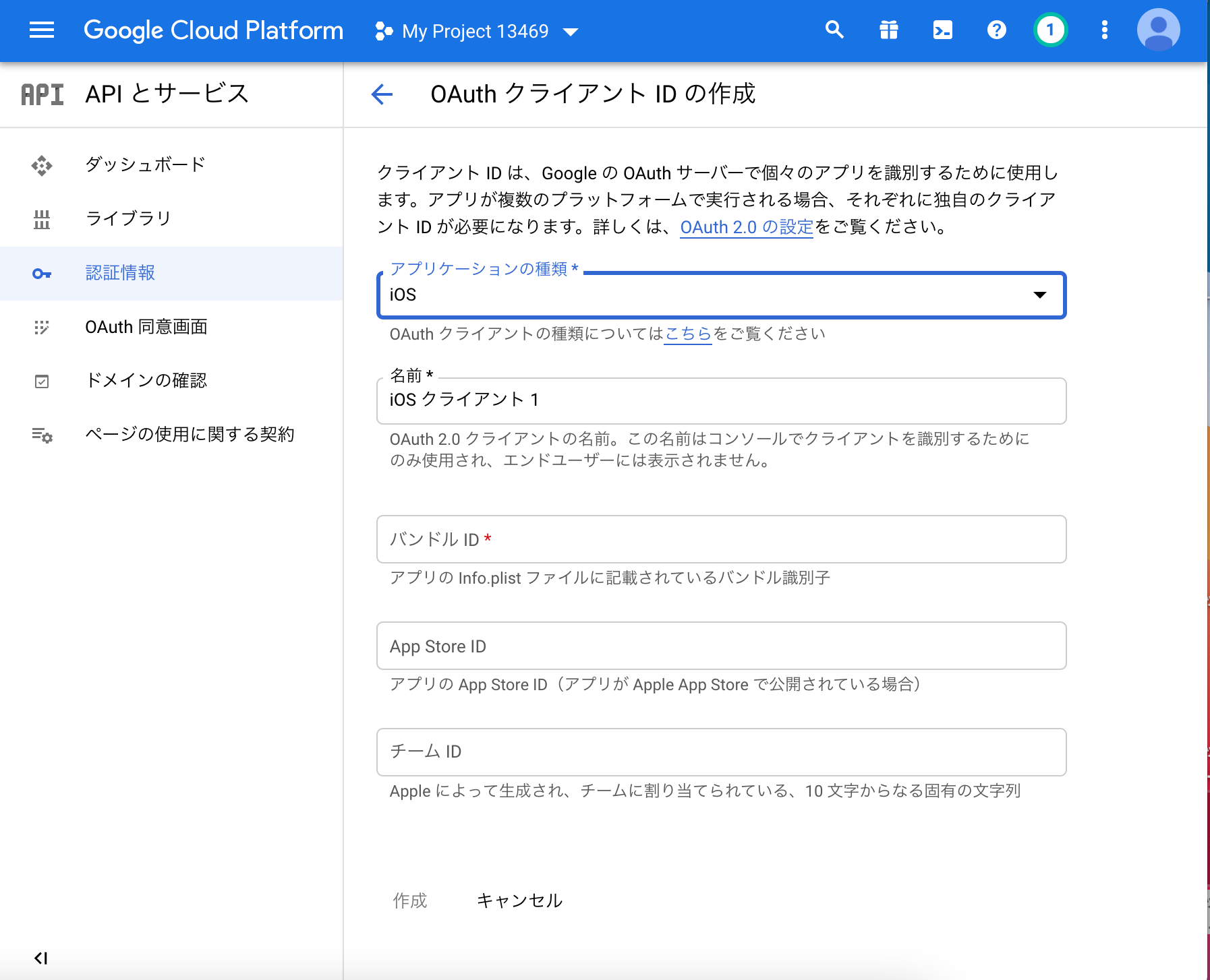View the notifications badge showing 1

pyautogui.click(x=1050, y=30)
